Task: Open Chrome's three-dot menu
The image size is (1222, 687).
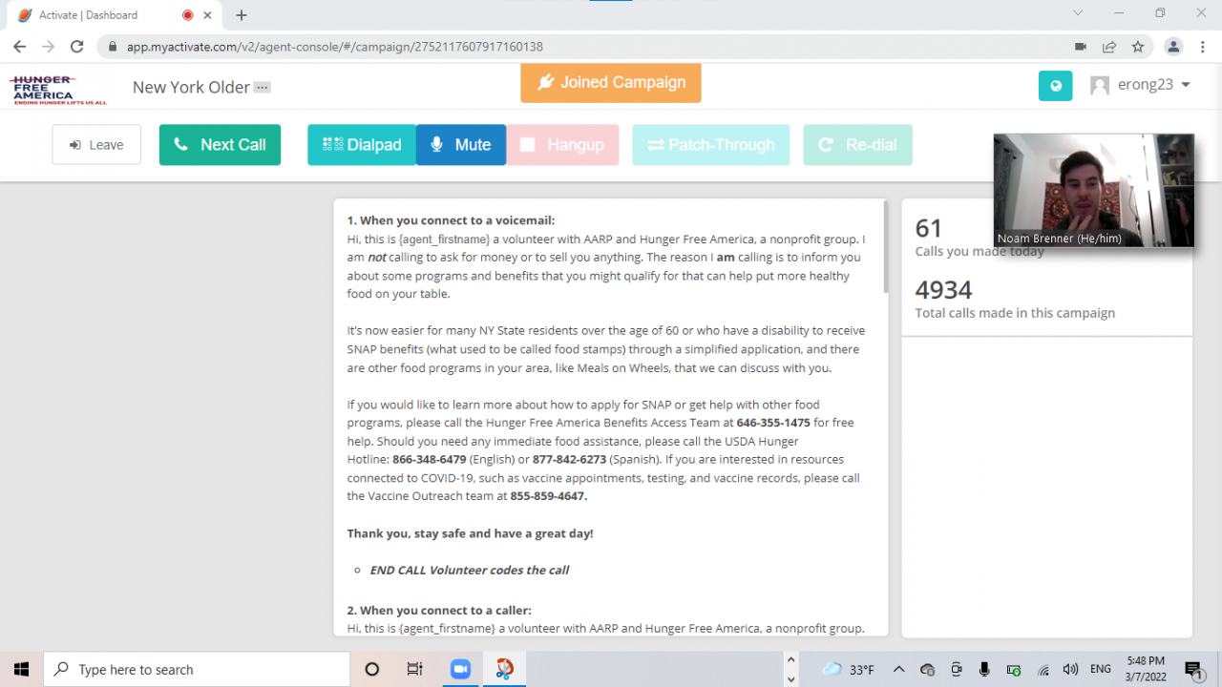Action: tap(1202, 47)
